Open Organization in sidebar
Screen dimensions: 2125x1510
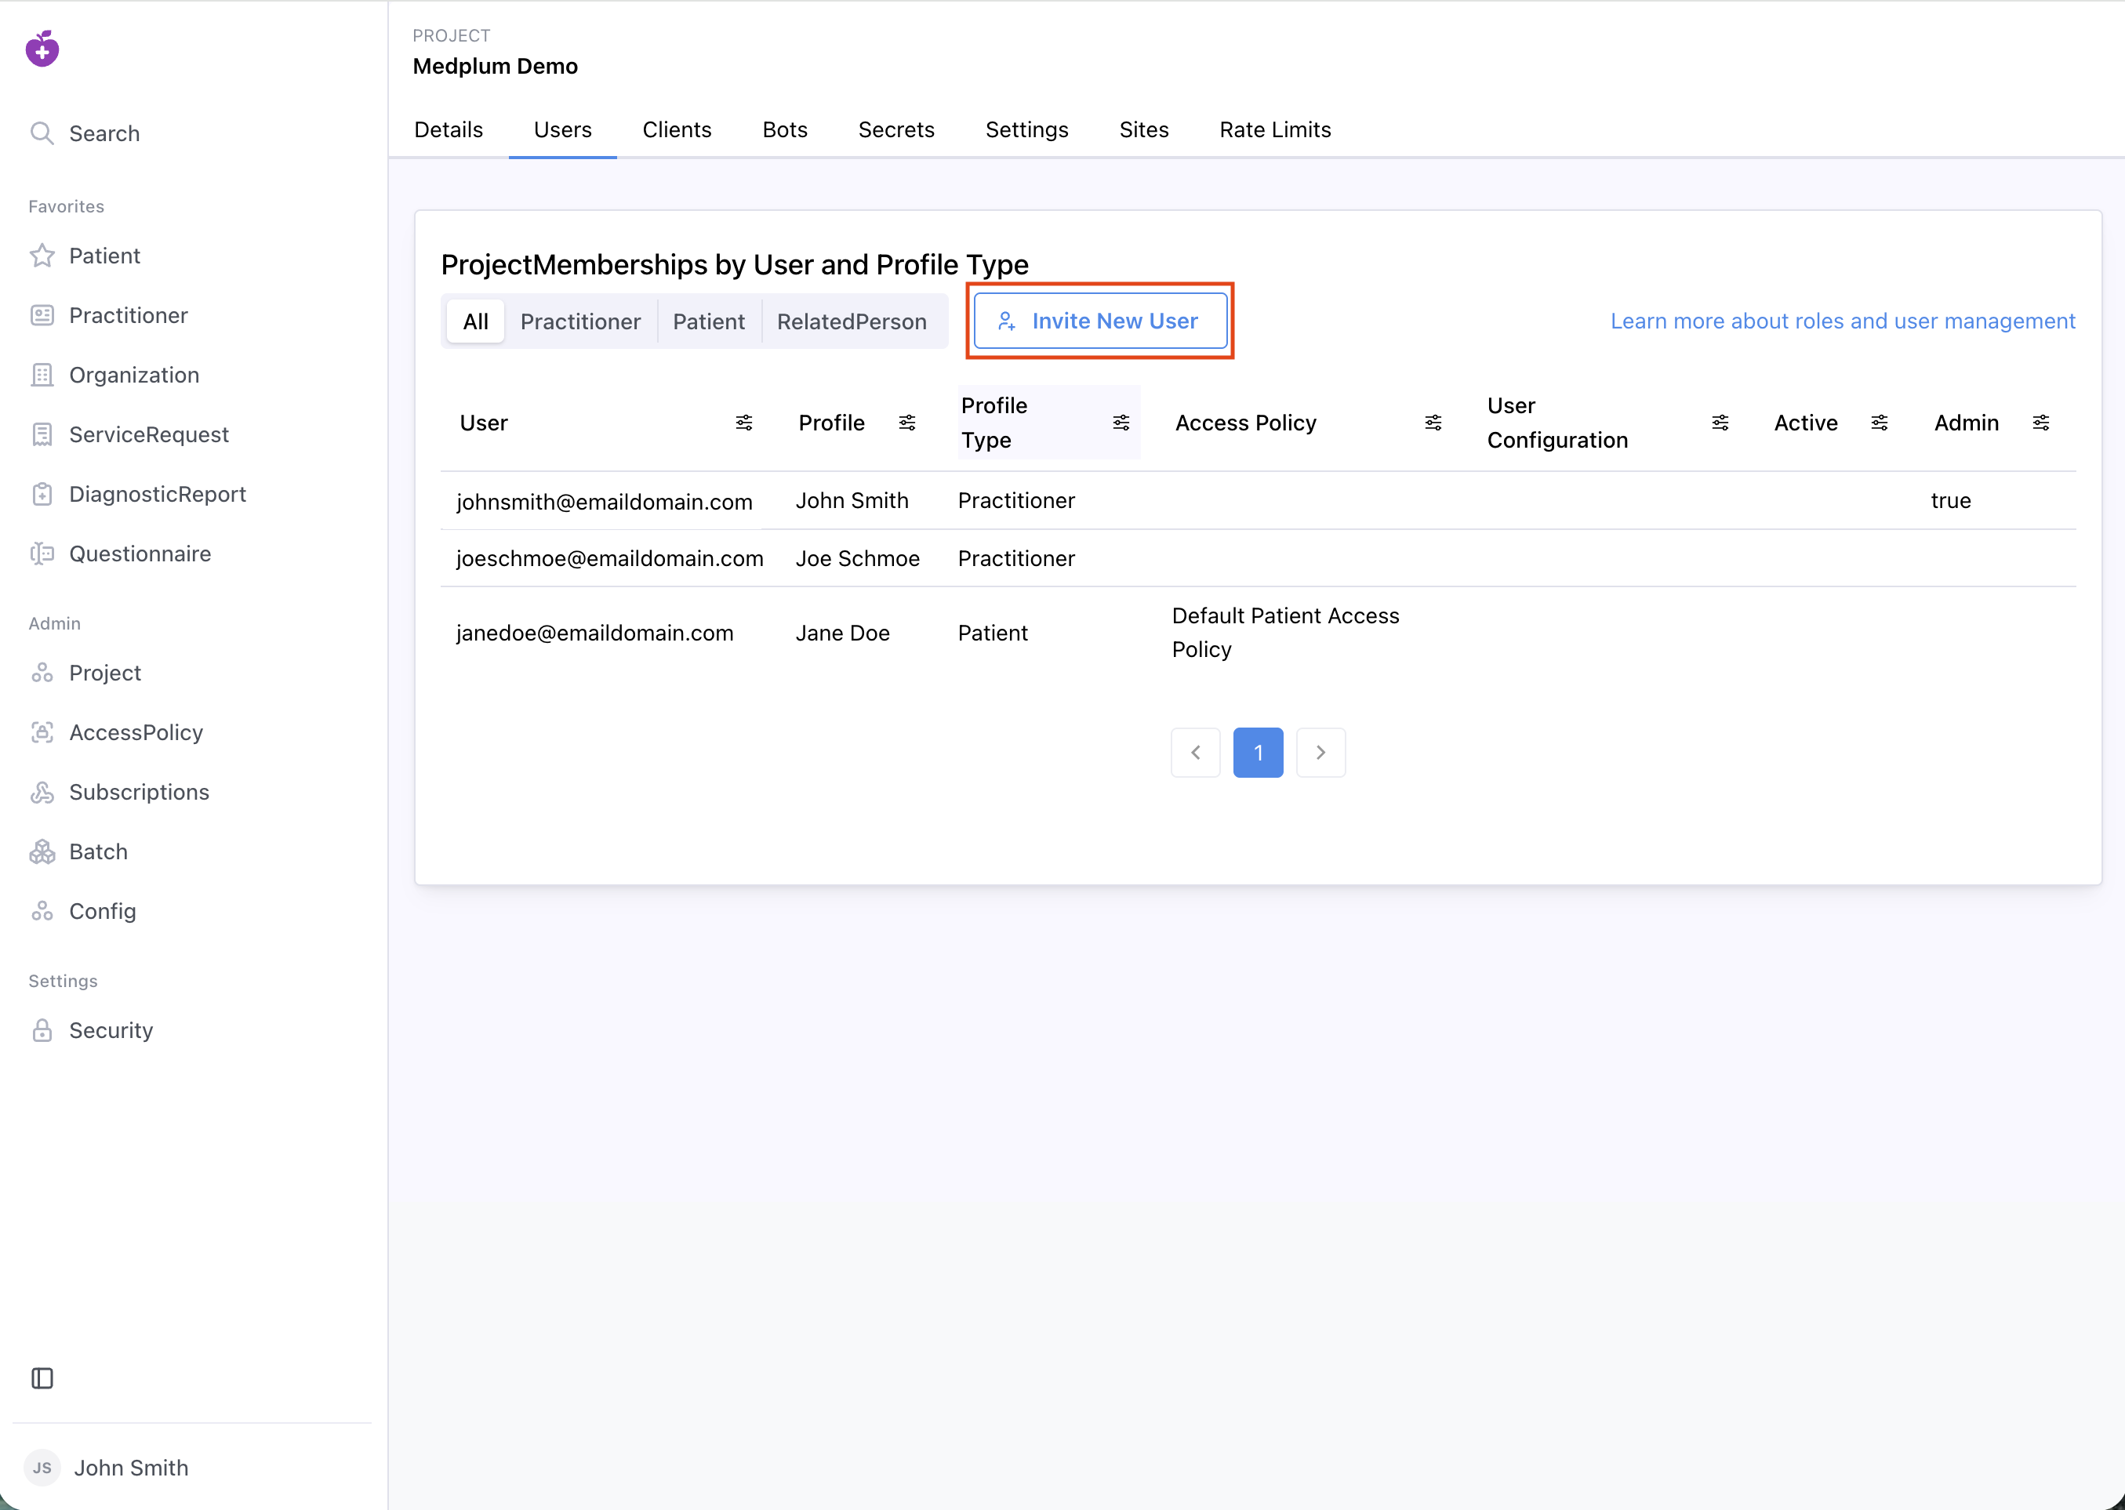point(114,375)
